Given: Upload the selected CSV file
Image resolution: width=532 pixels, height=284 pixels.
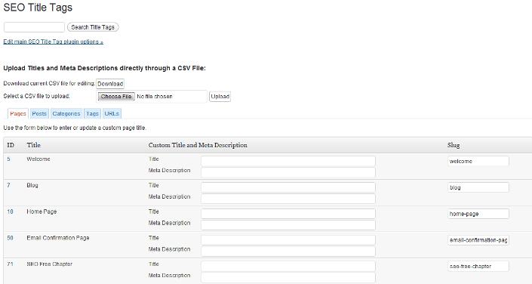Looking at the screenshot, I should pyautogui.click(x=220, y=97).
